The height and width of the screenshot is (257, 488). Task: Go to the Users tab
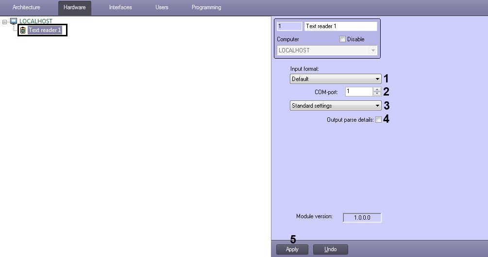[x=162, y=7]
